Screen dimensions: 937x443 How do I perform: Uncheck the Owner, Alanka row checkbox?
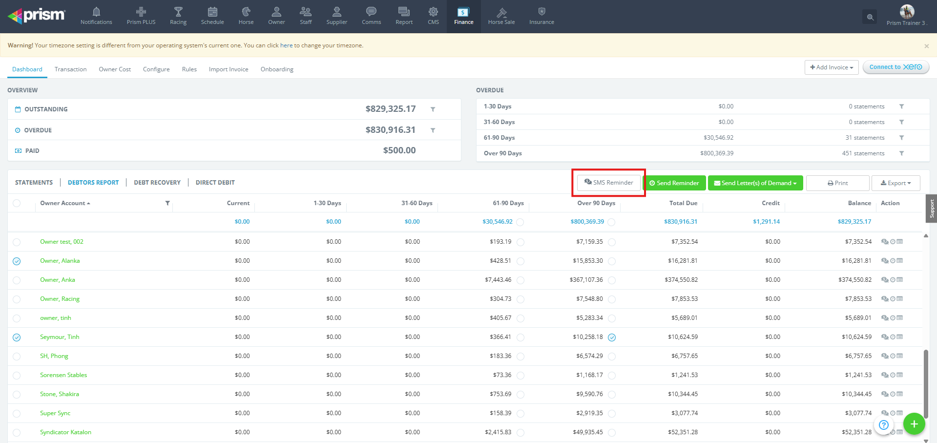(17, 261)
